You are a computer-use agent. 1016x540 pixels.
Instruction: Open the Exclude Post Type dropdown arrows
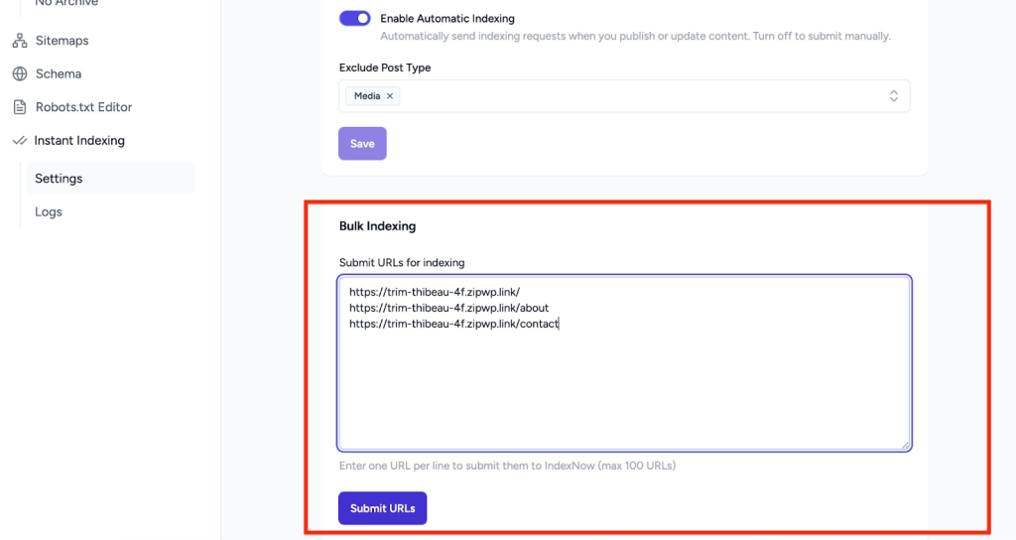(894, 96)
